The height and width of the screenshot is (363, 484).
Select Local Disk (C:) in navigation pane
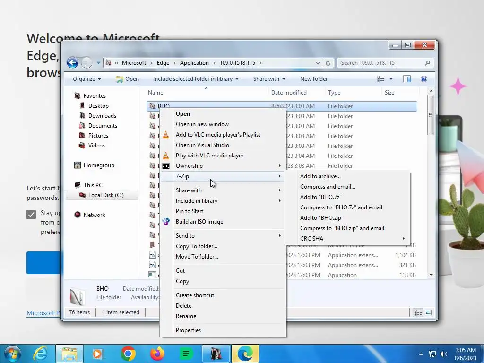[x=102, y=195]
